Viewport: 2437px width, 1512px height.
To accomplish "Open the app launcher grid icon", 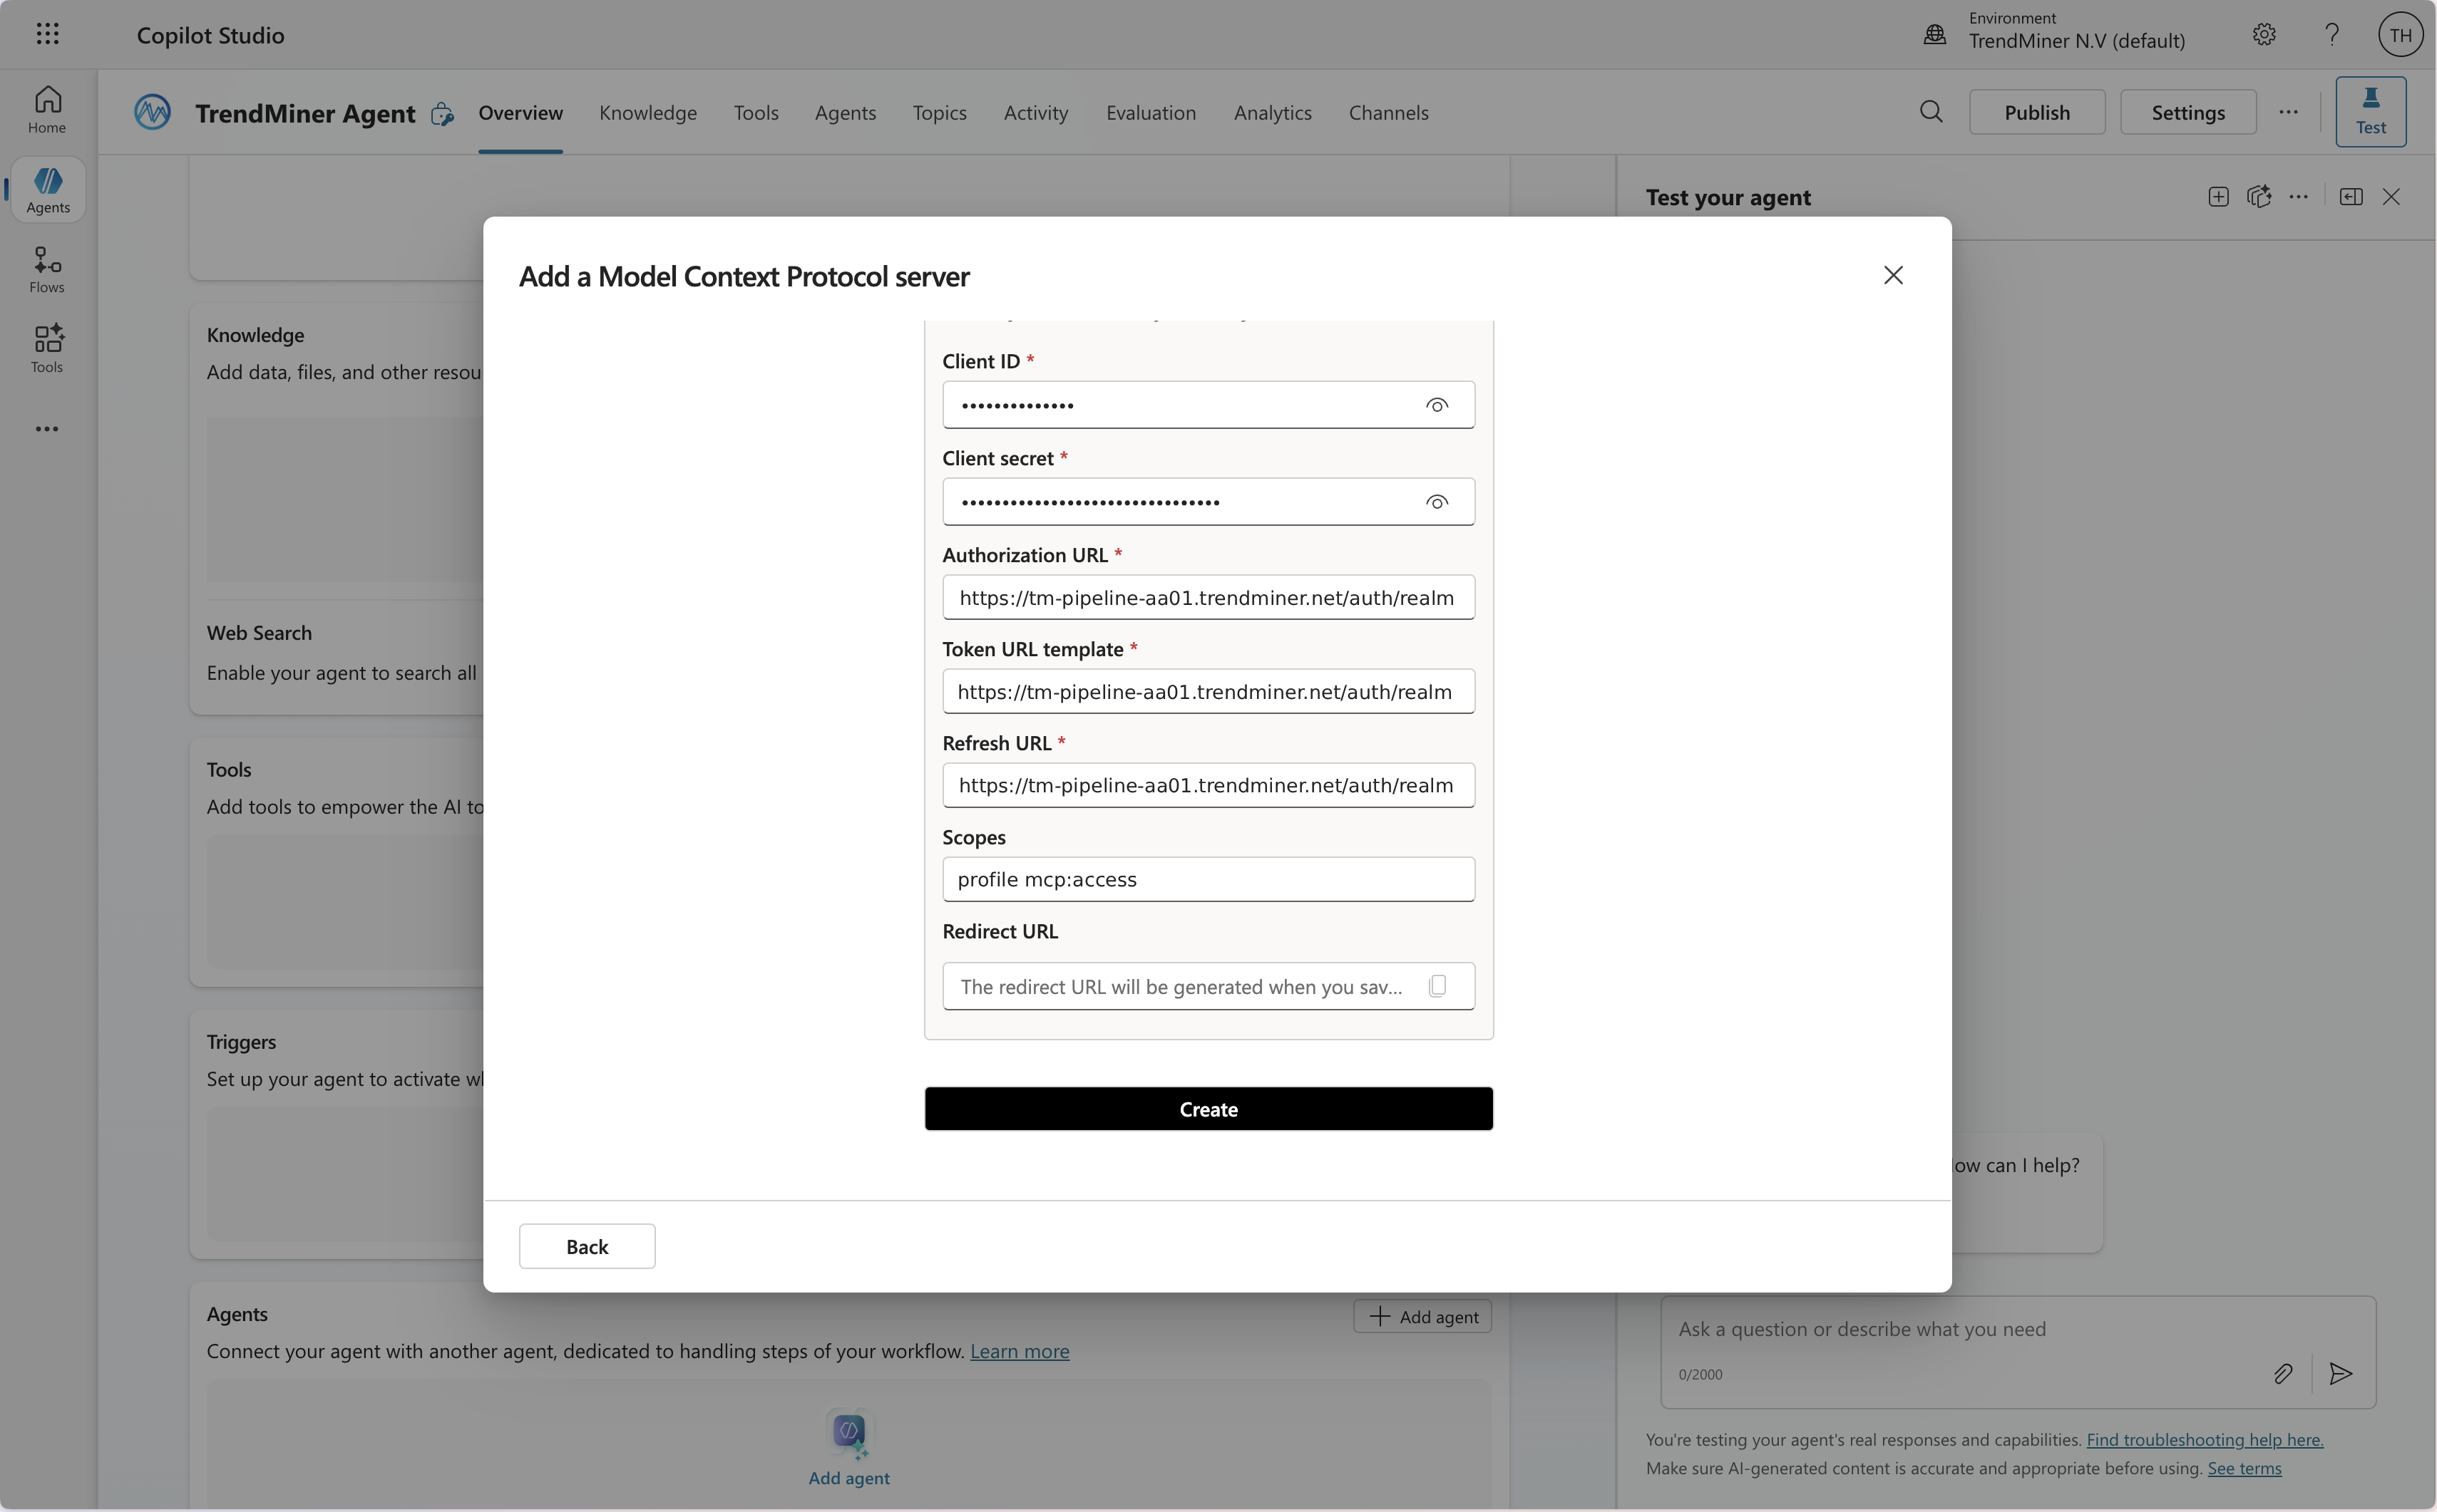I will (x=47, y=34).
